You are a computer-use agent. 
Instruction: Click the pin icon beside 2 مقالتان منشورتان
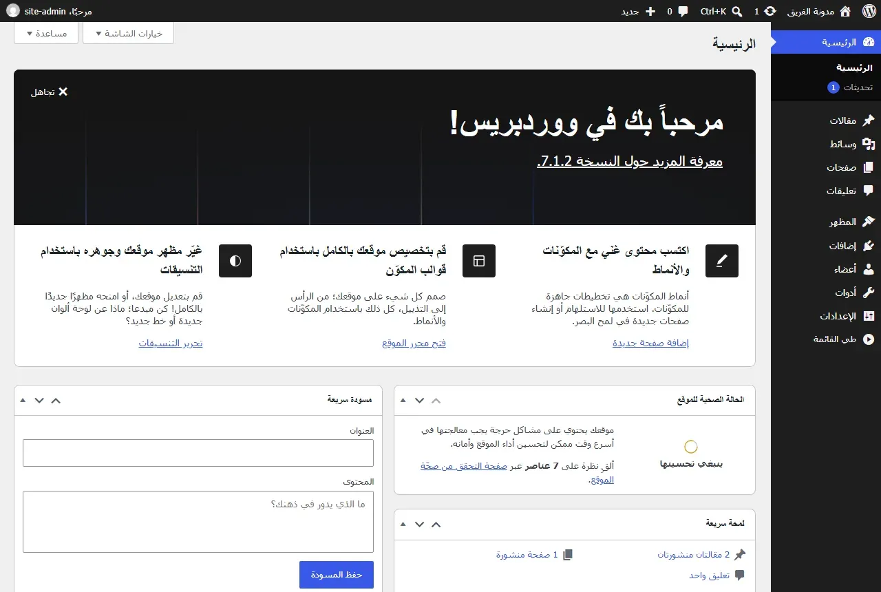click(x=740, y=554)
